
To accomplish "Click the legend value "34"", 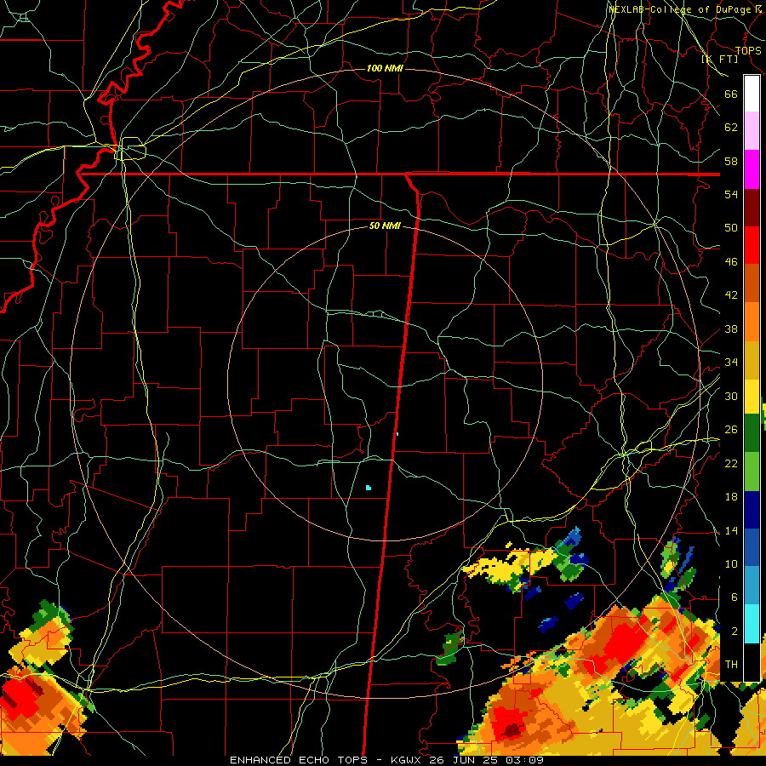I will (731, 362).
